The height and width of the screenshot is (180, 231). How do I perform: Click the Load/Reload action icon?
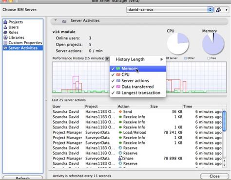tap(120, 132)
